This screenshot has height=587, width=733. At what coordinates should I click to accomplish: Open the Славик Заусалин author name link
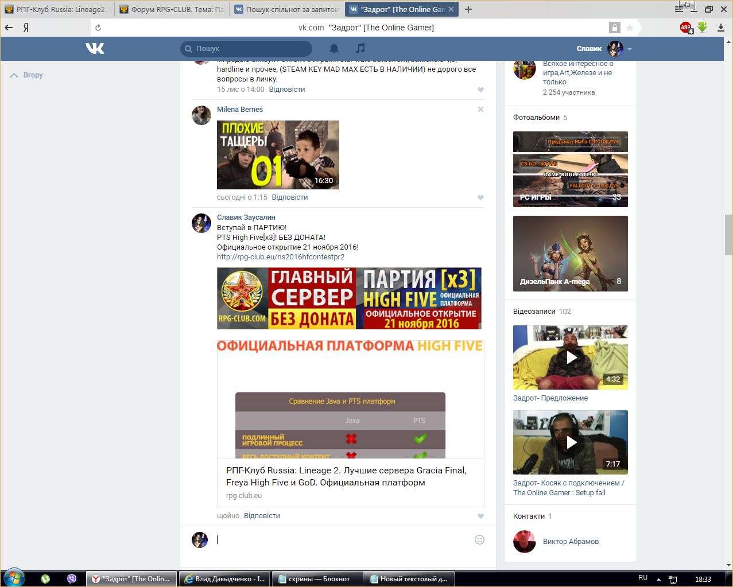tap(246, 217)
